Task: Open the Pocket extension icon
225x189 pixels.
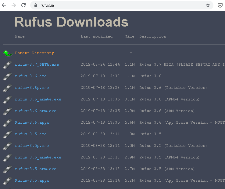Action: (220, 5)
